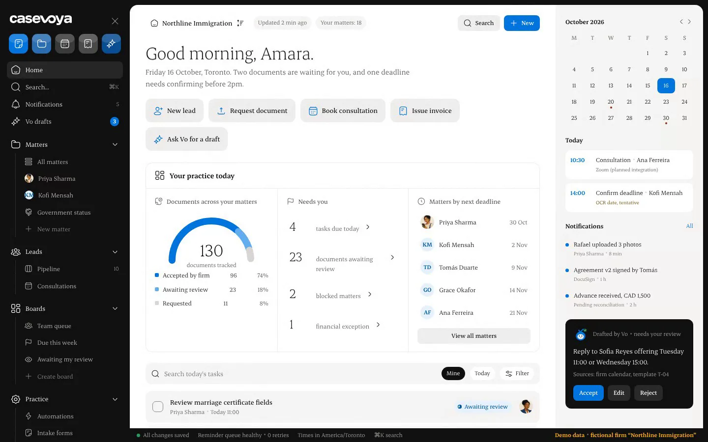
Task: Open Notifications in the sidebar
Action: coord(65,104)
